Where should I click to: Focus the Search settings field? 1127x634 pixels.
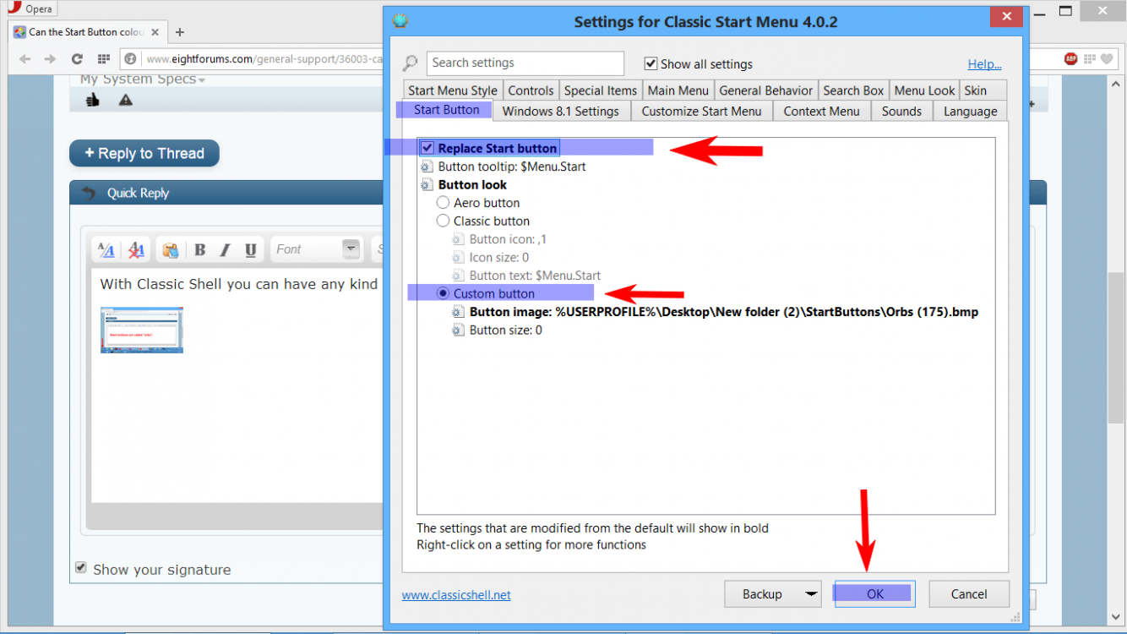(x=525, y=63)
